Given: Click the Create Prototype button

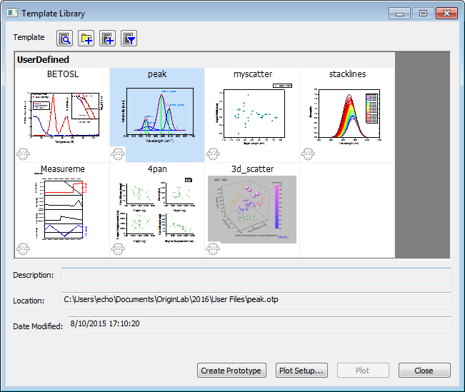Looking at the screenshot, I should (x=231, y=371).
